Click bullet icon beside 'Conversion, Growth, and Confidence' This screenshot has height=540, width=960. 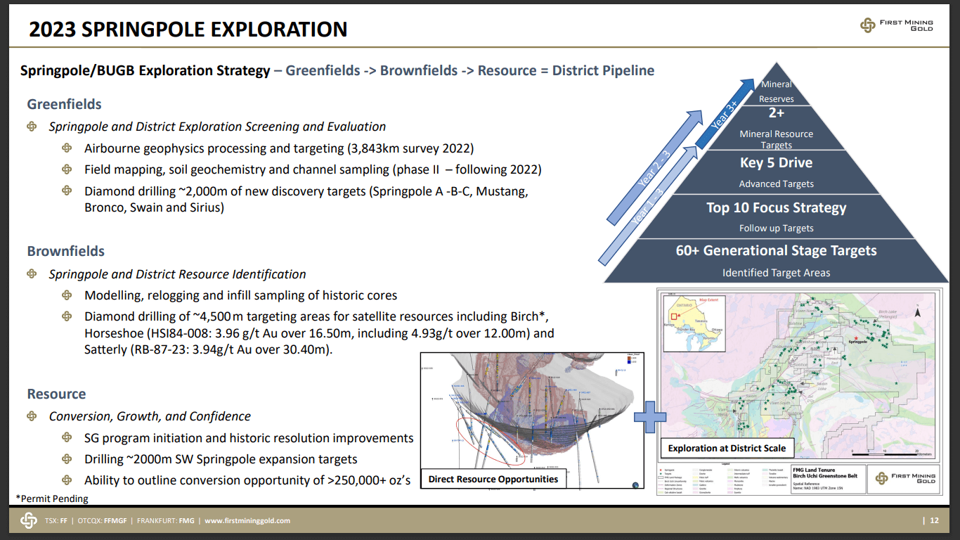coord(32,416)
